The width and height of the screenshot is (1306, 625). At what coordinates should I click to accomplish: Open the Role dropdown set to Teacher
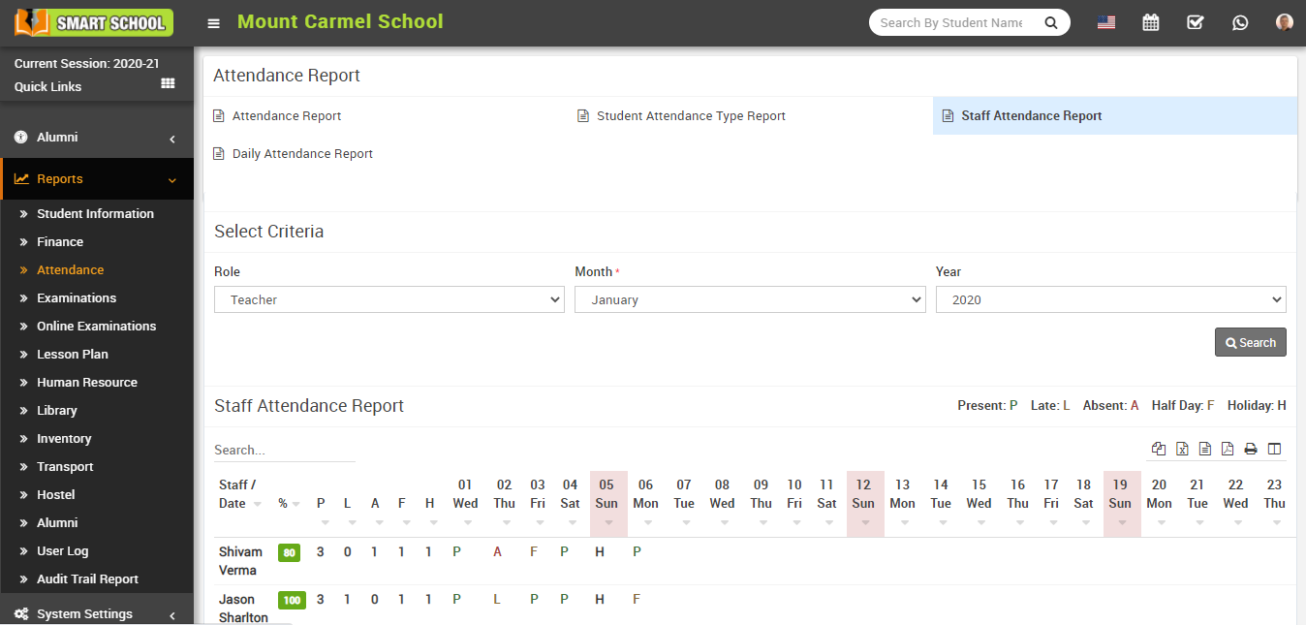(x=389, y=299)
